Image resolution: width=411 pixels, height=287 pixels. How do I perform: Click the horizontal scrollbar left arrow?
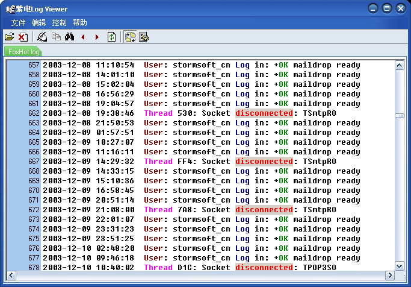(x=11, y=276)
